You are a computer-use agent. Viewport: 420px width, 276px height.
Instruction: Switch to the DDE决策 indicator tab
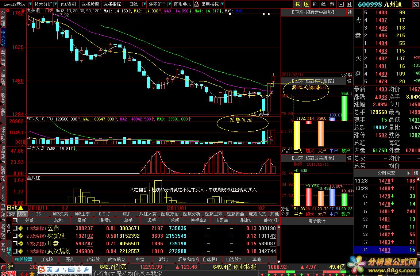coord(60,214)
